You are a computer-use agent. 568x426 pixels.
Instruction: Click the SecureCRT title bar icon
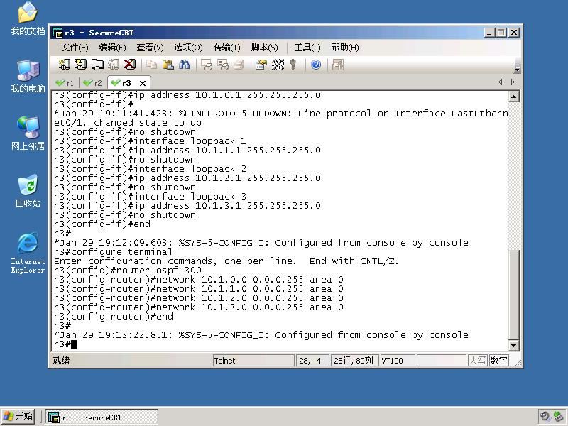click(x=58, y=33)
